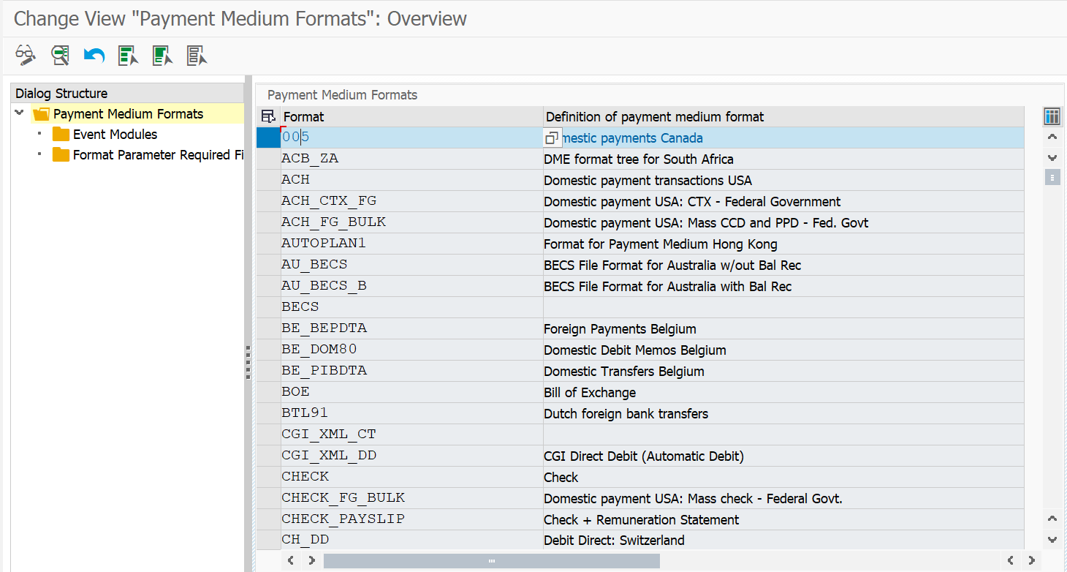Click the open folder icon for Payment Medium Formats
Image resolution: width=1067 pixels, height=572 pixels.
point(41,114)
